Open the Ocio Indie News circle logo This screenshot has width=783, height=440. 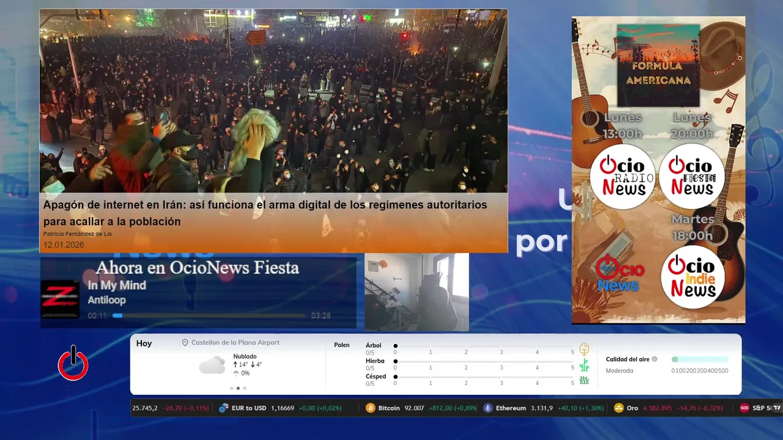[x=692, y=277]
